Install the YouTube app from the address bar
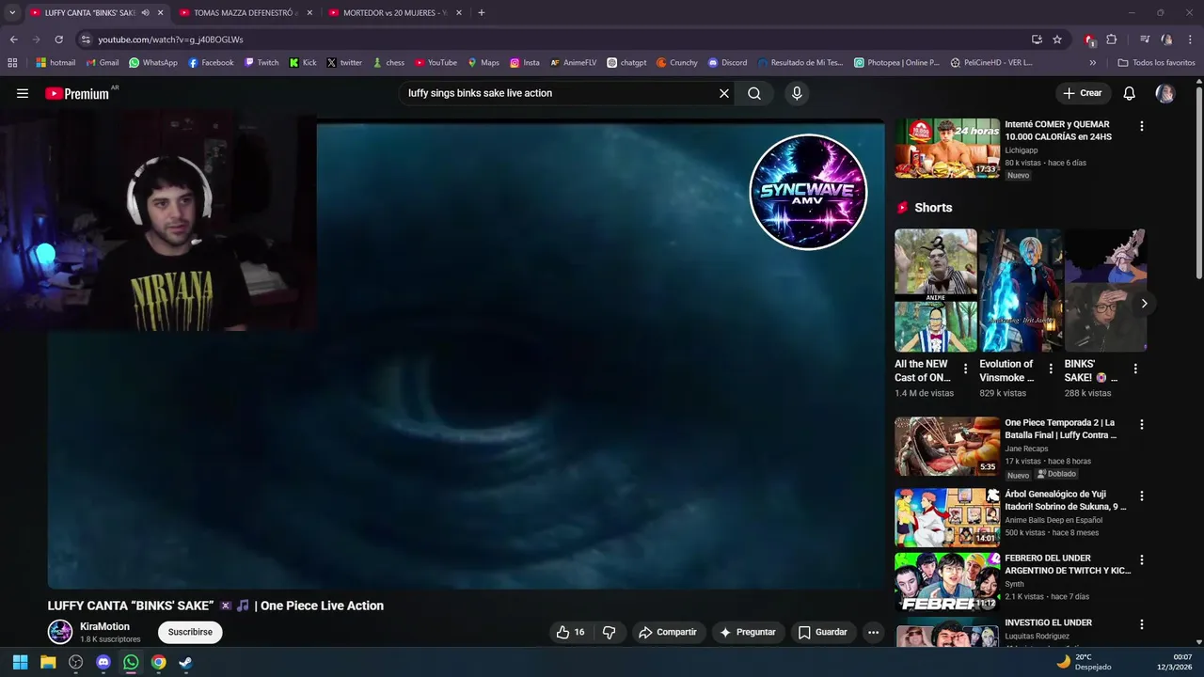This screenshot has height=677, width=1204. tap(1037, 39)
